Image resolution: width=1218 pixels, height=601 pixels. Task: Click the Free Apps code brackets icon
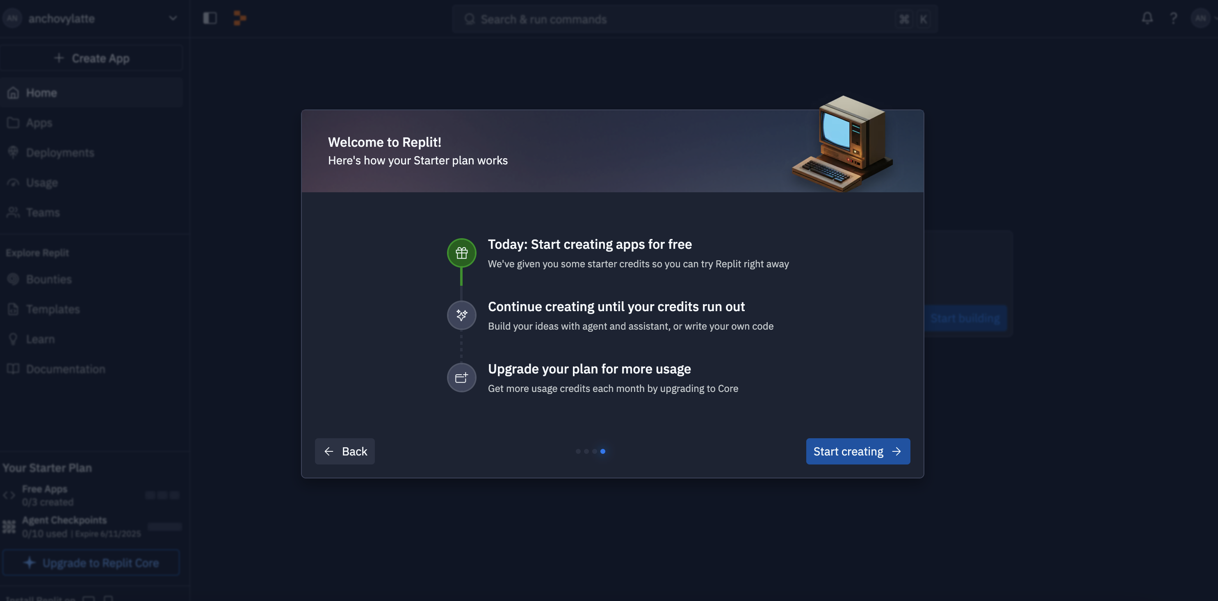(9, 495)
